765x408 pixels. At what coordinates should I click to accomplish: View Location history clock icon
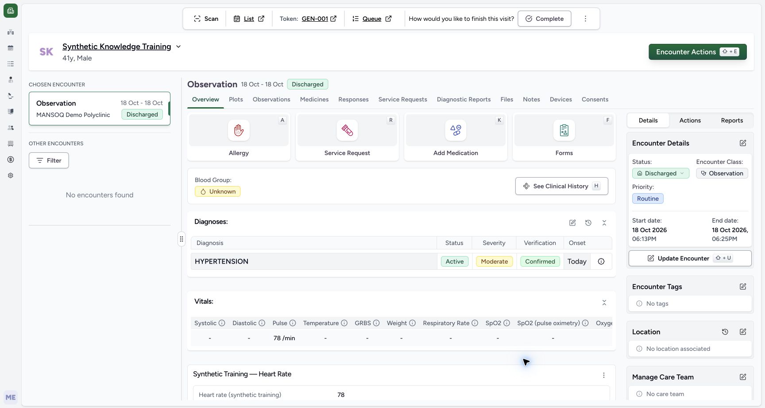pyautogui.click(x=725, y=332)
